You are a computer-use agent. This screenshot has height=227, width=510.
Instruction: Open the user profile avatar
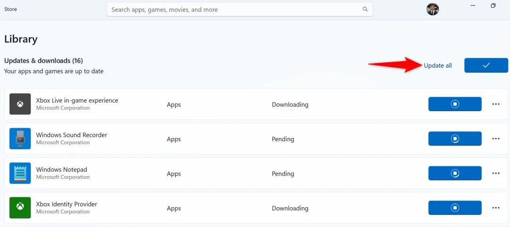(x=433, y=9)
